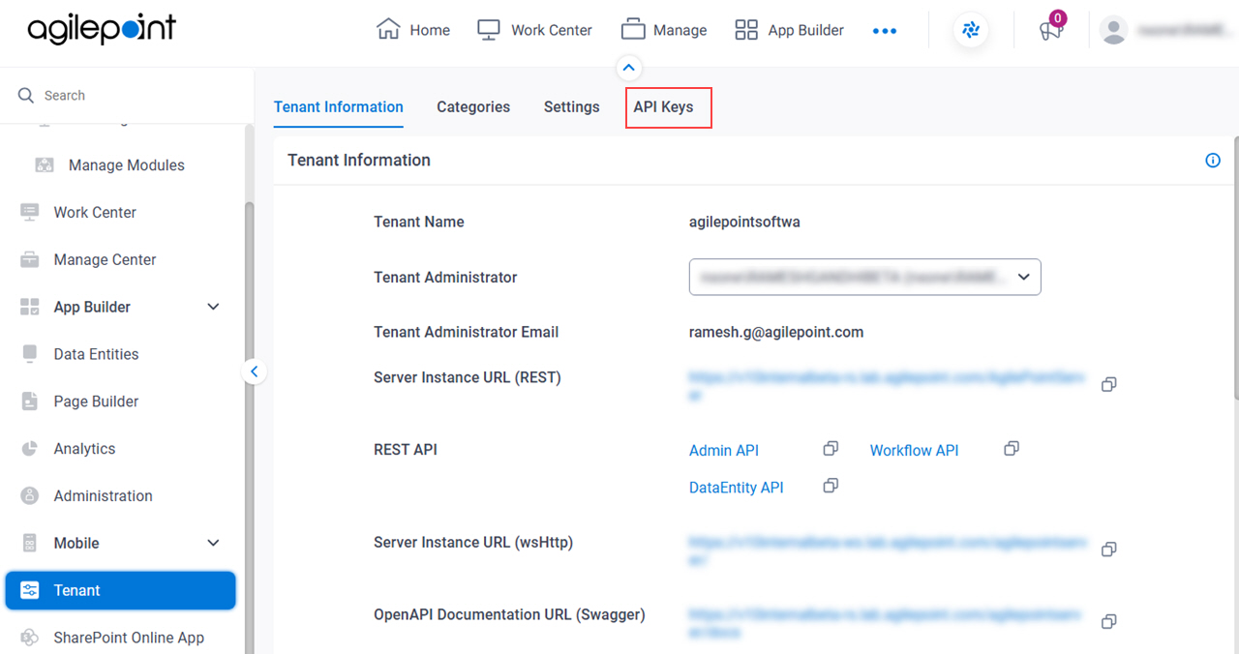The image size is (1239, 654).
Task: Collapse the left sidebar arrow
Action: point(254,372)
